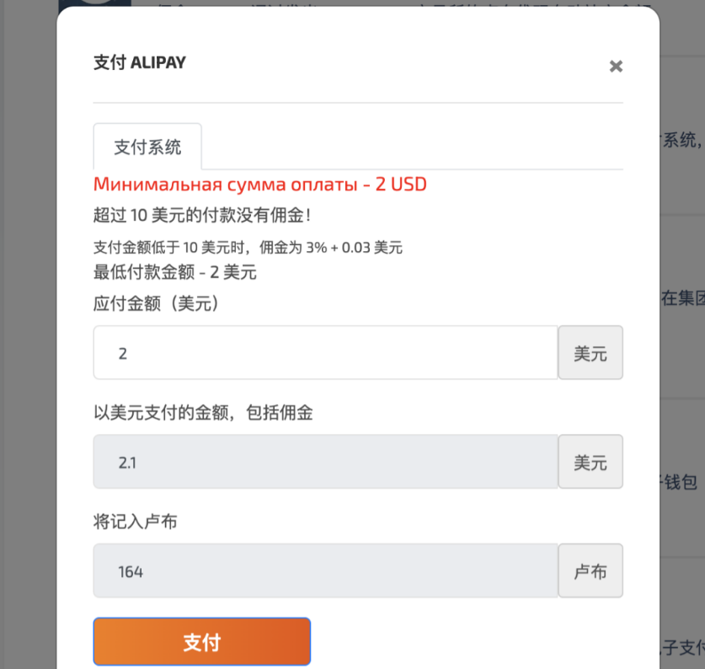
Task: Click the 美元 addon beside commission amount
Action: click(590, 462)
